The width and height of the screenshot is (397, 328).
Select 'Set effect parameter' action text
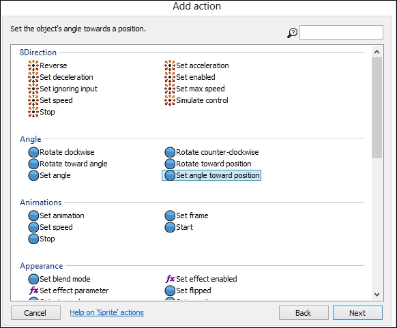(x=74, y=290)
